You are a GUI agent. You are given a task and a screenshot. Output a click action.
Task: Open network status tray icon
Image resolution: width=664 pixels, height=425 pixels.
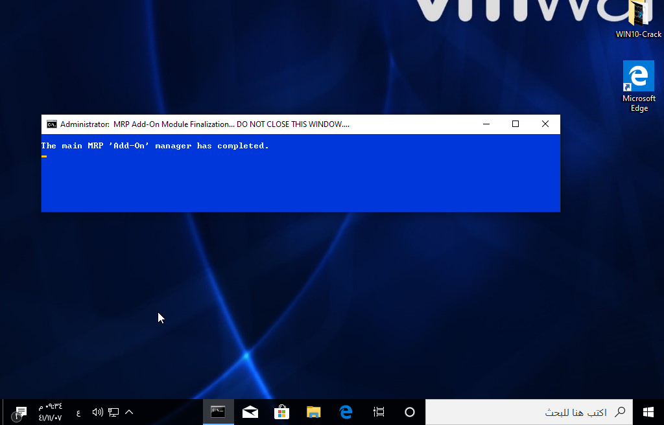coord(113,412)
